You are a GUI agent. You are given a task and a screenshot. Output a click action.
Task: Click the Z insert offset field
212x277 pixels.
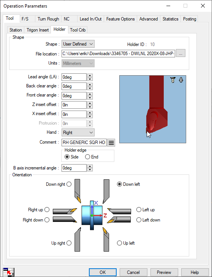[74, 105]
